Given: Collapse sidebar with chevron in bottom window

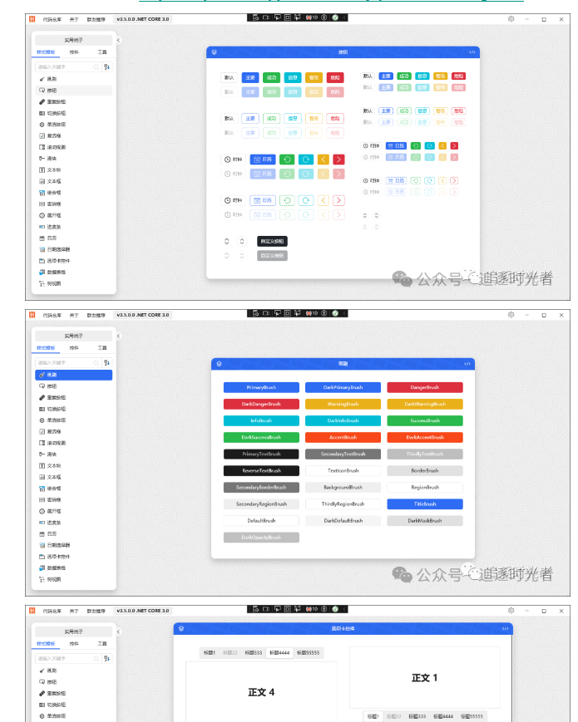Looking at the screenshot, I should click(118, 631).
